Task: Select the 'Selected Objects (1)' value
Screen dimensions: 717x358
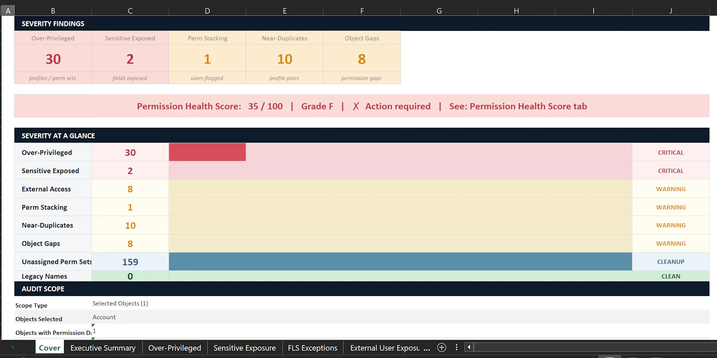Action: click(120, 303)
